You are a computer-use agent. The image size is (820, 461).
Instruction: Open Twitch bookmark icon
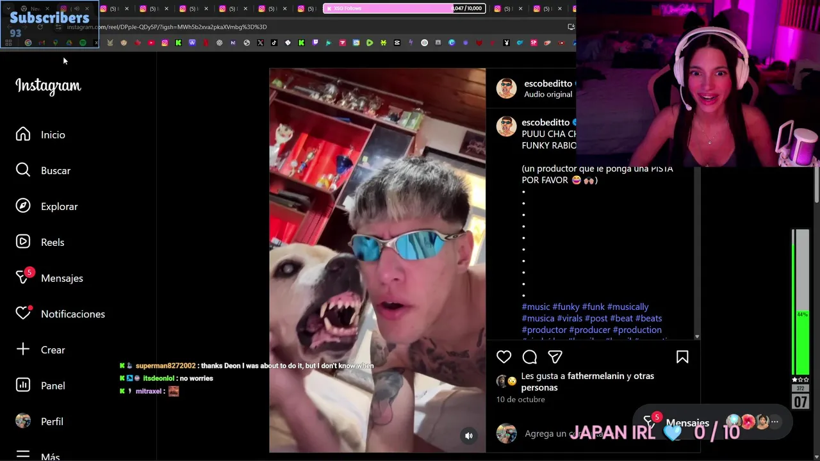click(x=315, y=43)
